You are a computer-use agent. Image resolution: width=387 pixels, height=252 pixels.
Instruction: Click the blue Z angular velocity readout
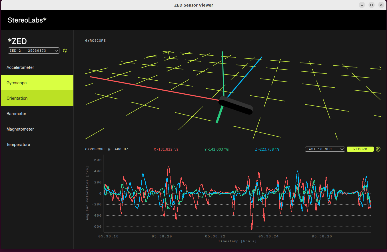267,149
